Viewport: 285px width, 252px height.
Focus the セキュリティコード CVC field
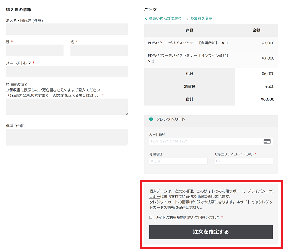tap(244, 161)
